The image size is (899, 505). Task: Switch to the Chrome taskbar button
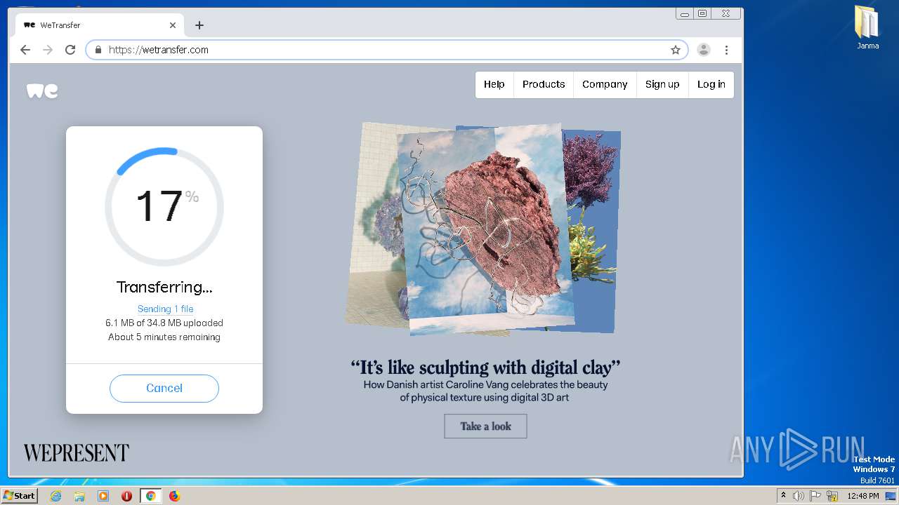150,496
